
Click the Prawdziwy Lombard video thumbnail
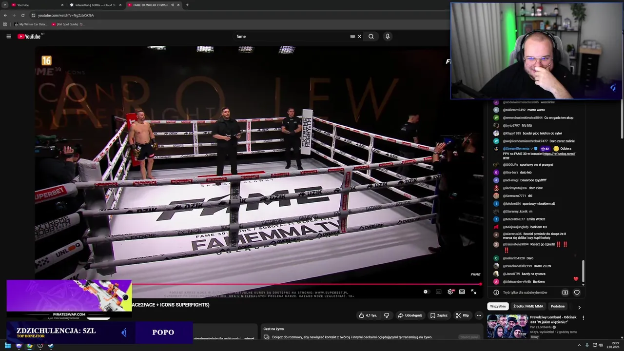507,326
